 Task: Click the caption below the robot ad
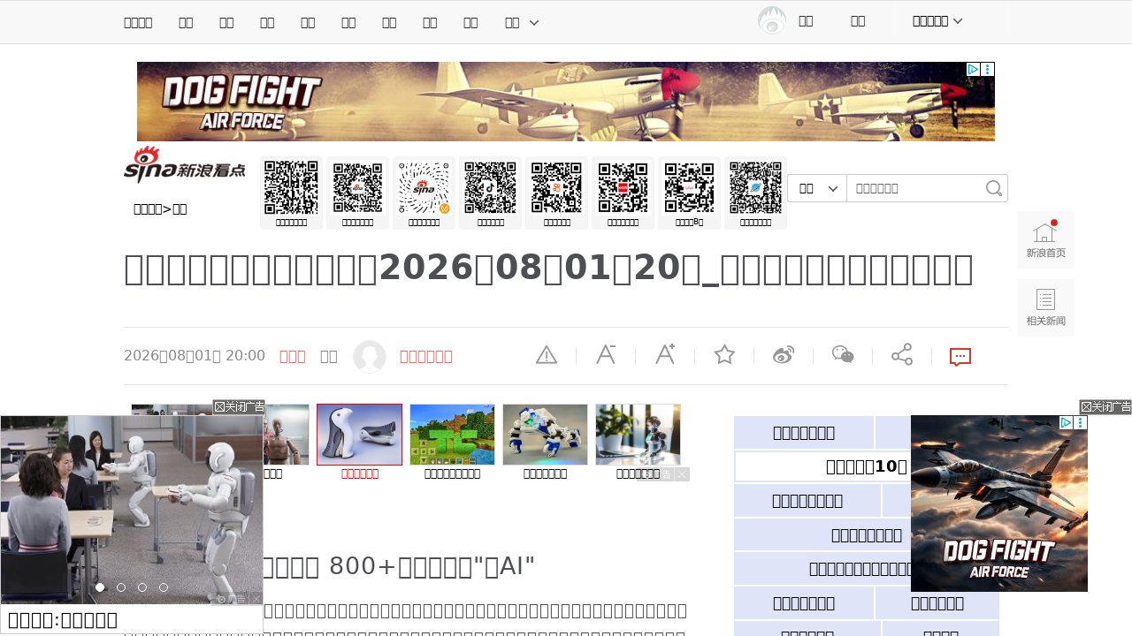pyautogui.click(x=62, y=619)
